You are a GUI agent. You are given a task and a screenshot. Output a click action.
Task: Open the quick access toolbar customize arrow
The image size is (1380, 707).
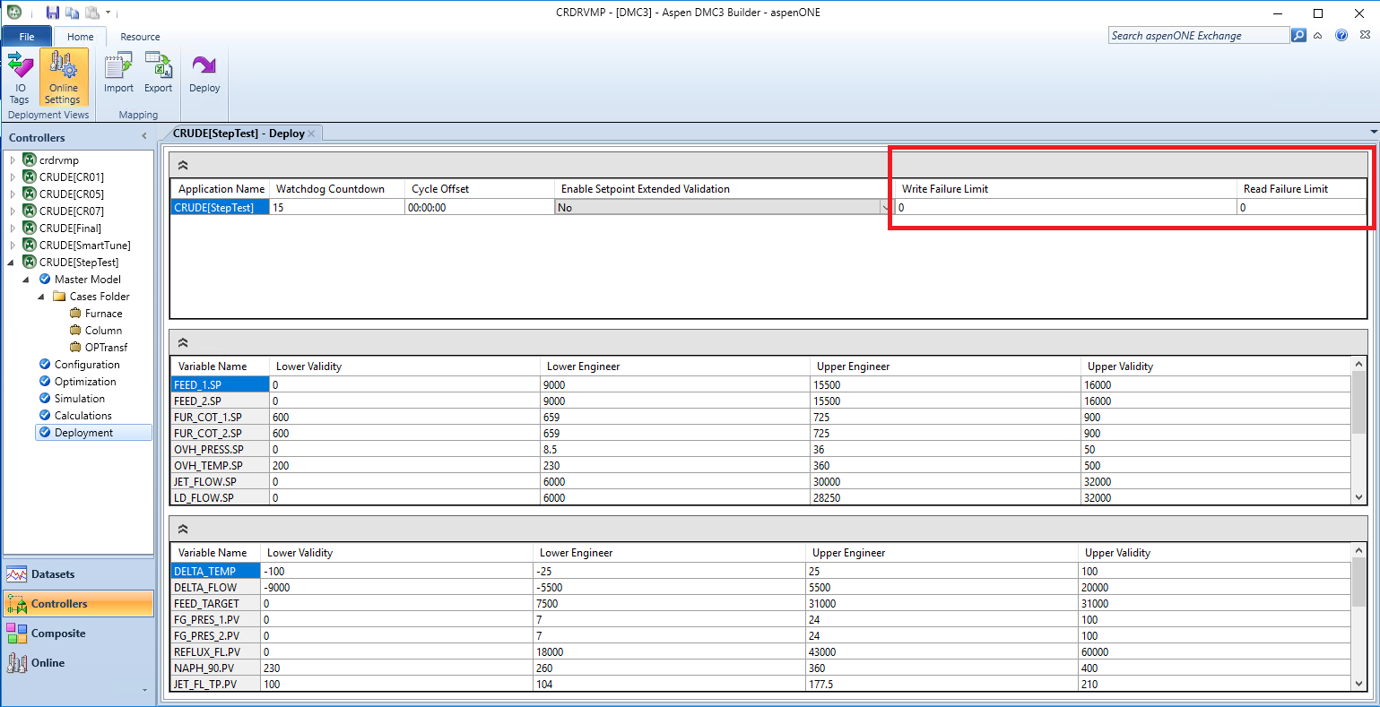[x=108, y=13]
